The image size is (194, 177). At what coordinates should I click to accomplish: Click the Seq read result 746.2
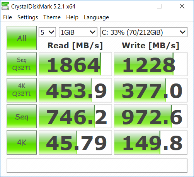(x=75, y=116)
